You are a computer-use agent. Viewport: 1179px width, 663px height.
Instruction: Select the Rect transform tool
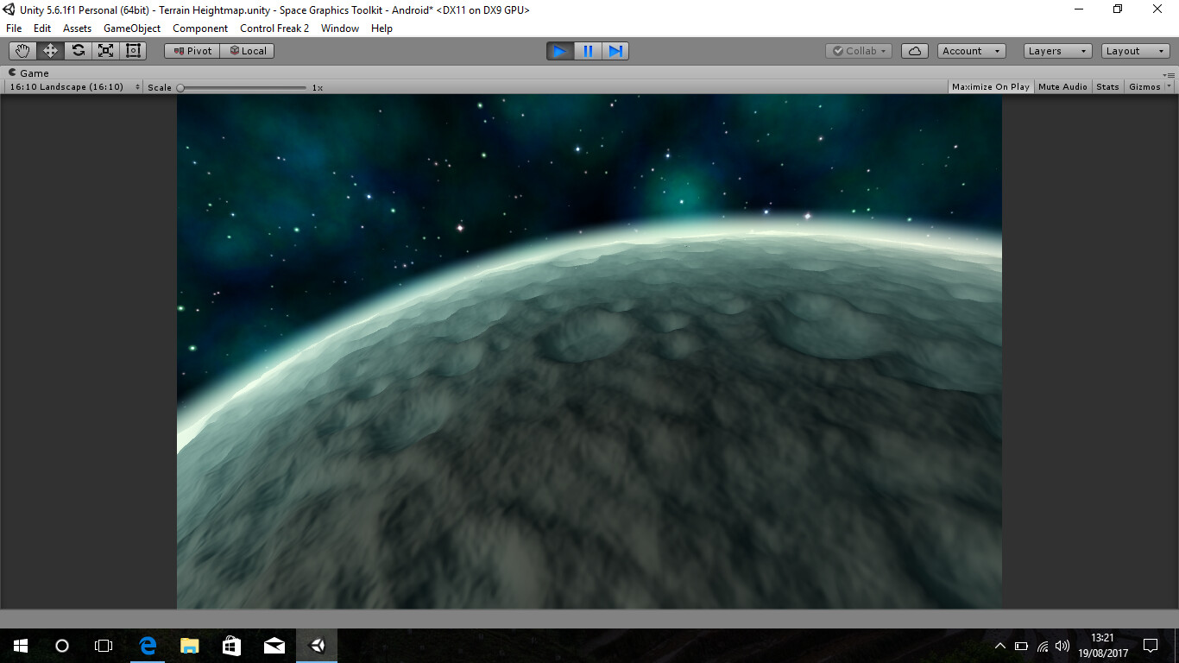coord(133,50)
